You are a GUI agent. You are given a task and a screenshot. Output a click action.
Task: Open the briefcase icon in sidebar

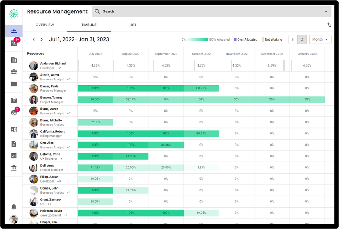coord(14,72)
